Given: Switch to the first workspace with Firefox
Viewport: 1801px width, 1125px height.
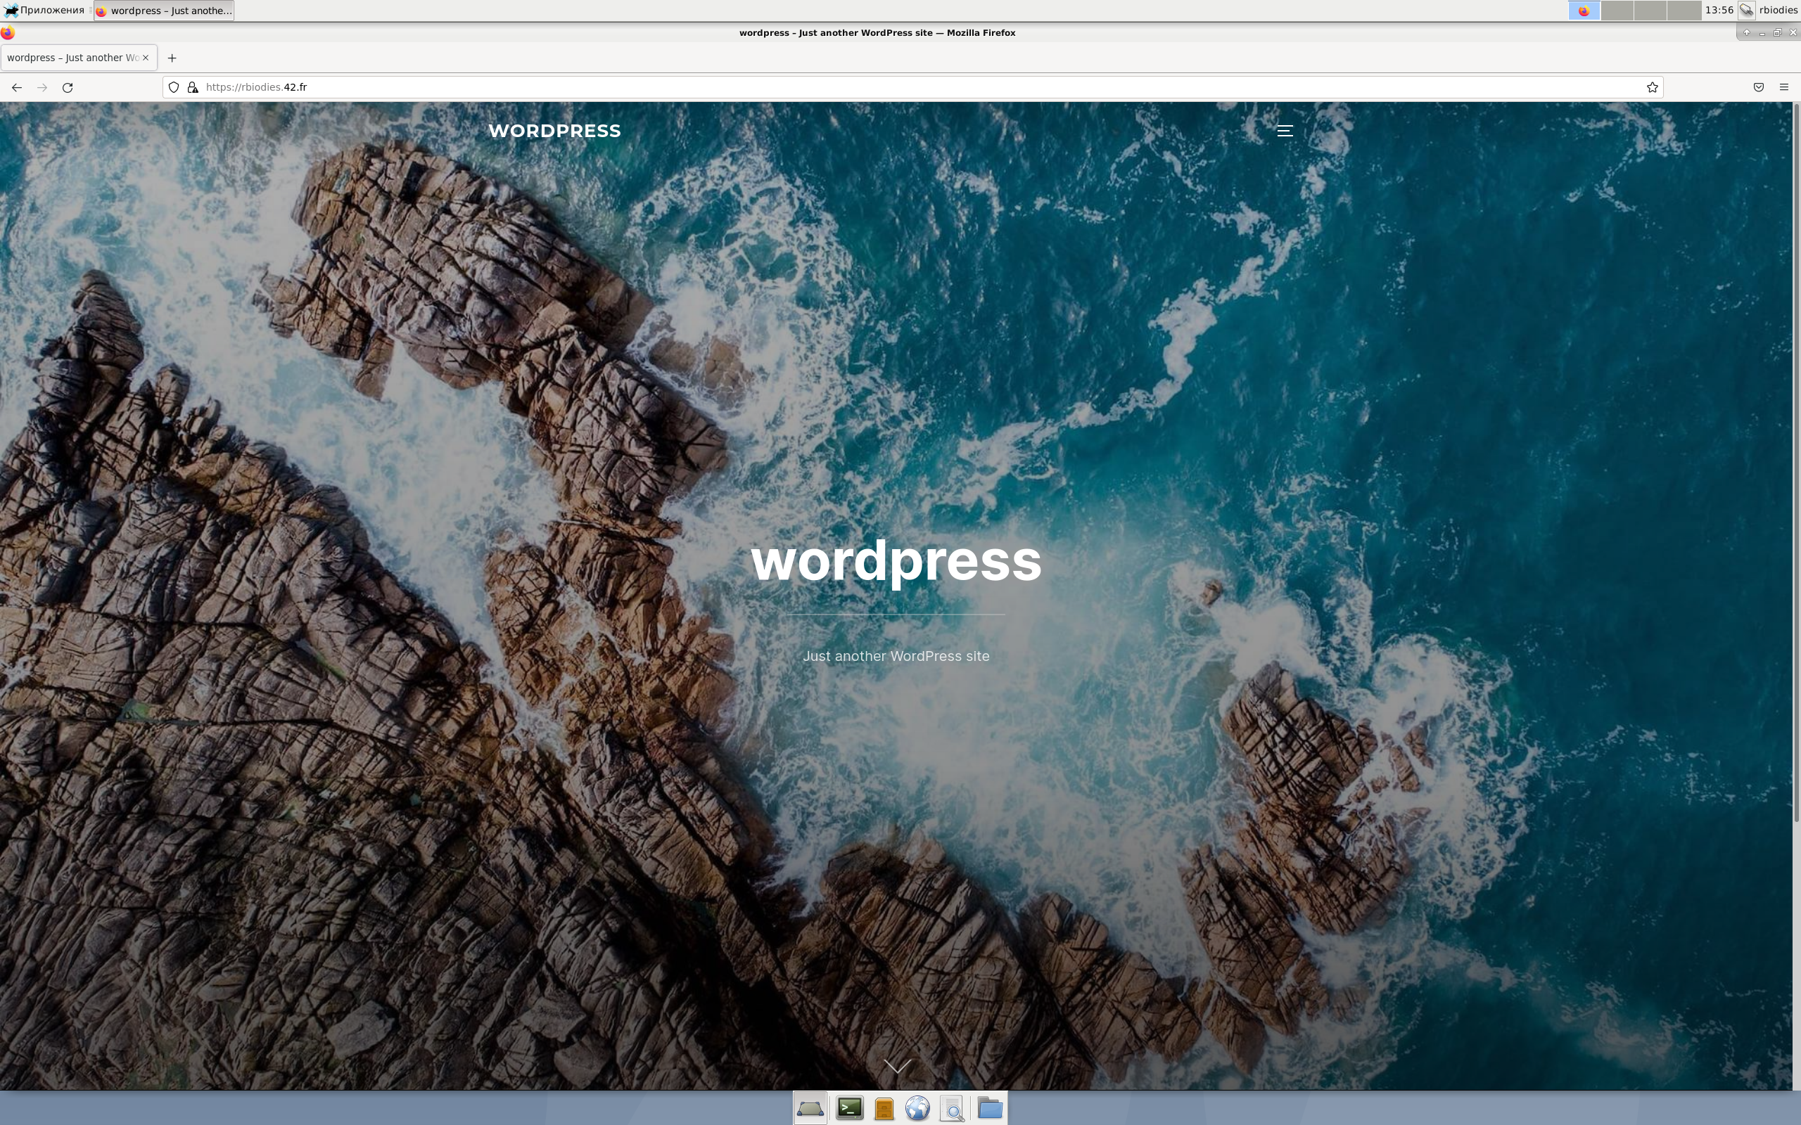Looking at the screenshot, I should tap(1584, 11).
